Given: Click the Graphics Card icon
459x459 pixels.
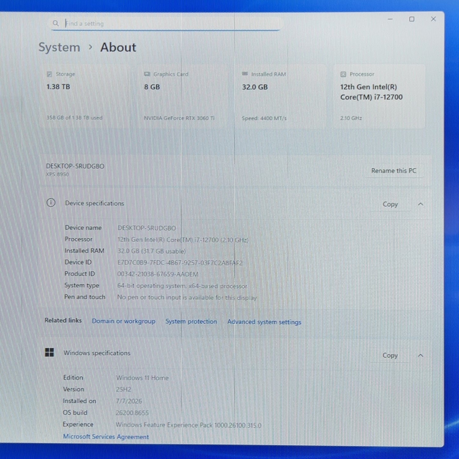Looking at the screenshot, I should (147, 74).
